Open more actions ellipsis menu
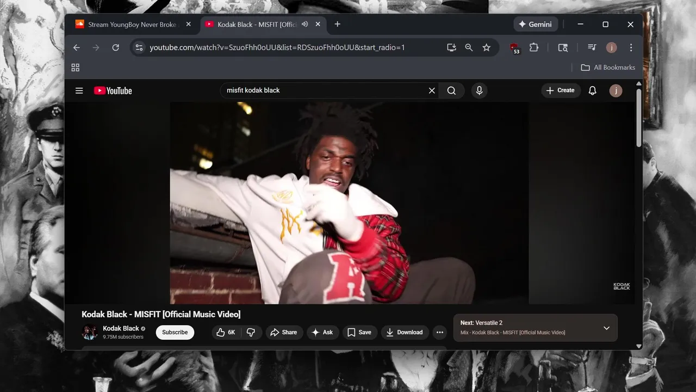The image size is (696, 392). 440,332
